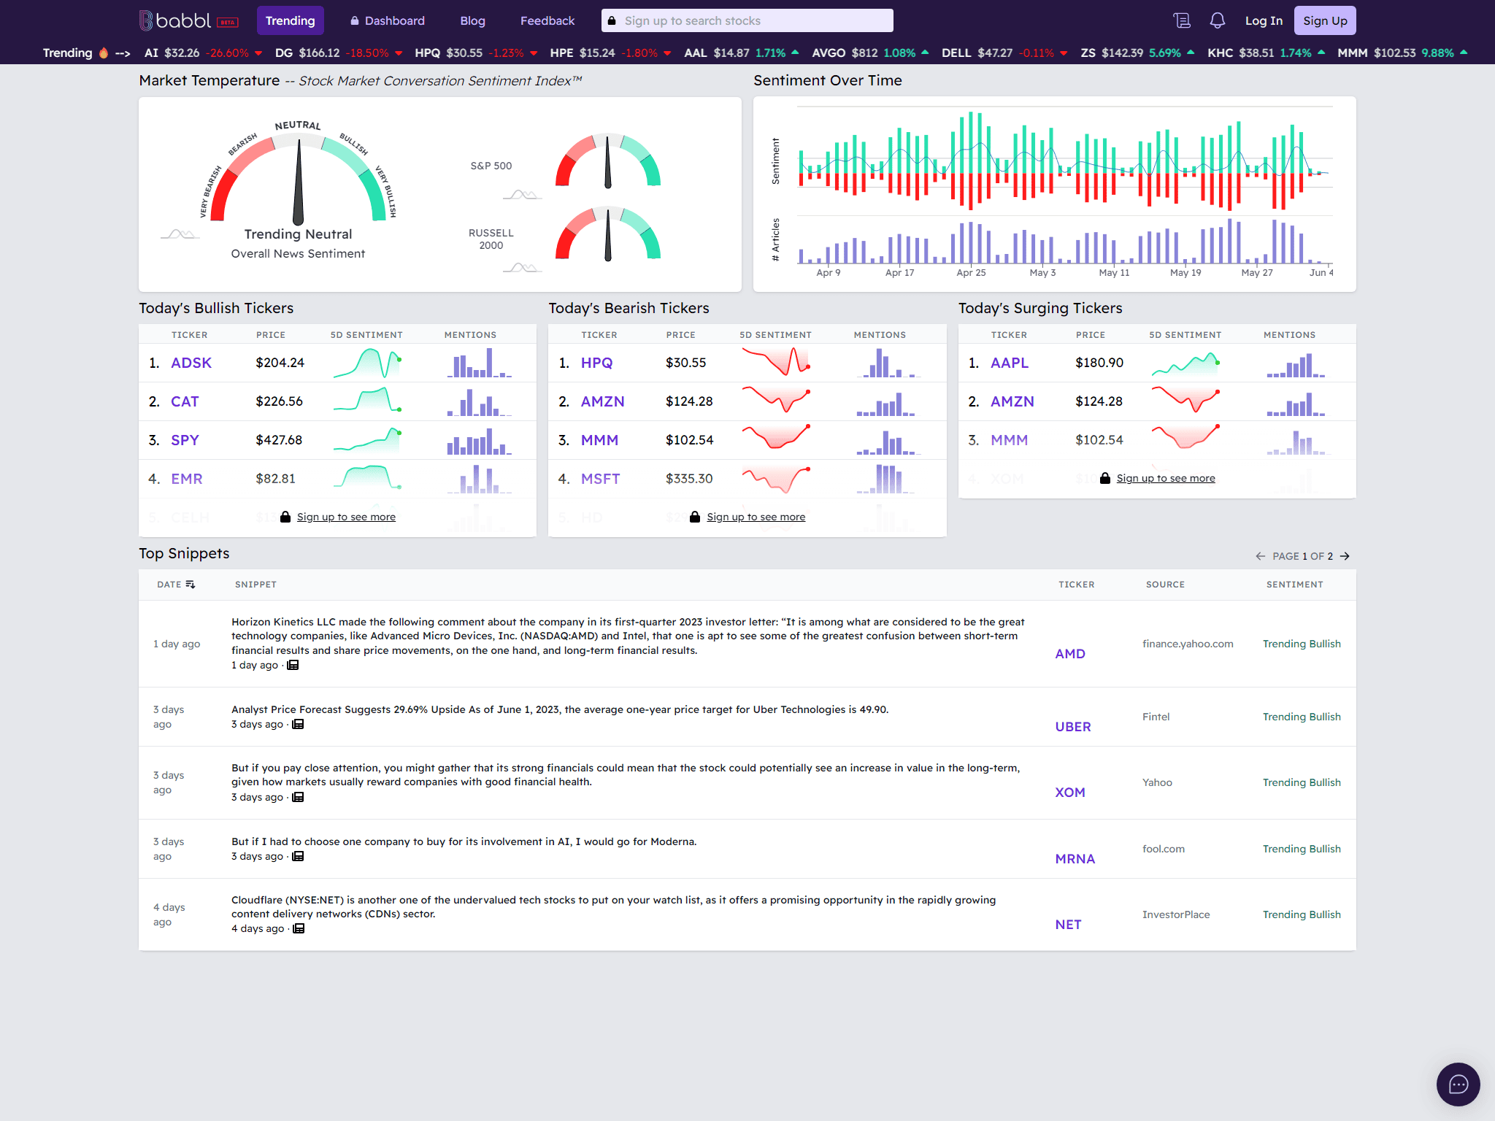Image resolution: width=1495 pixels, height=1121 pixels.
Task: Click AVGO ticker in trending ribbon
Action: click(829, 53)
